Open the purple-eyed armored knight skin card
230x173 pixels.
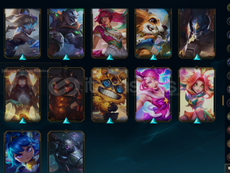(66, 152)
